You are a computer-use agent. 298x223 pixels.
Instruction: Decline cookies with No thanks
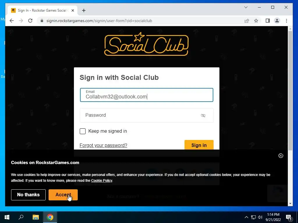(x=28, y=195)
